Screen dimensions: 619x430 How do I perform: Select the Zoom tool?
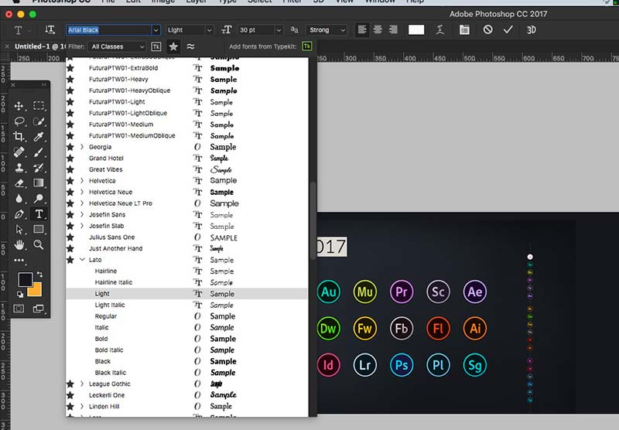click(x=39, y=244)
